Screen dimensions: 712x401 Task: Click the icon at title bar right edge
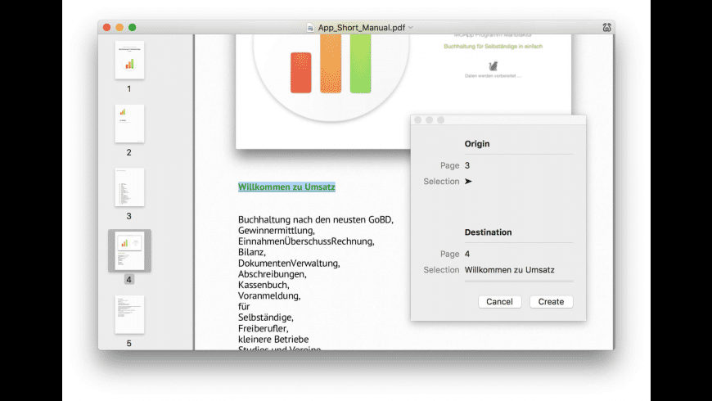coord(606,28)
